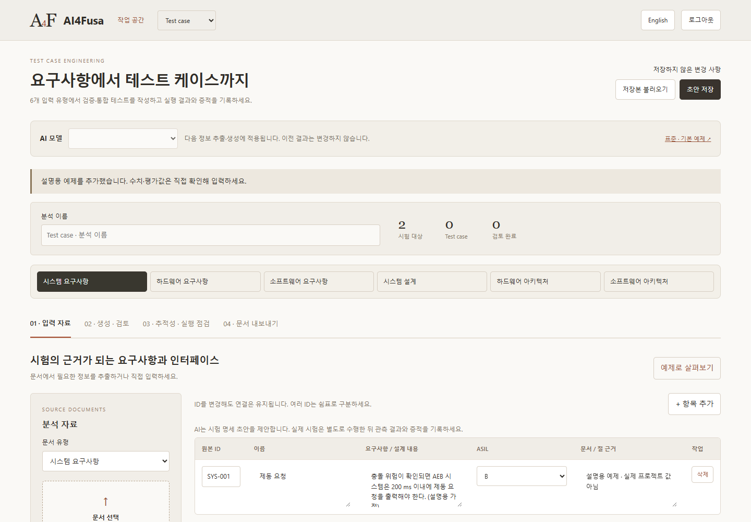Open the 시스템 설계 tab
Image resolution: width=751 pixels, height=522 pixels.
pyautogui.click(x=432, y=281)
